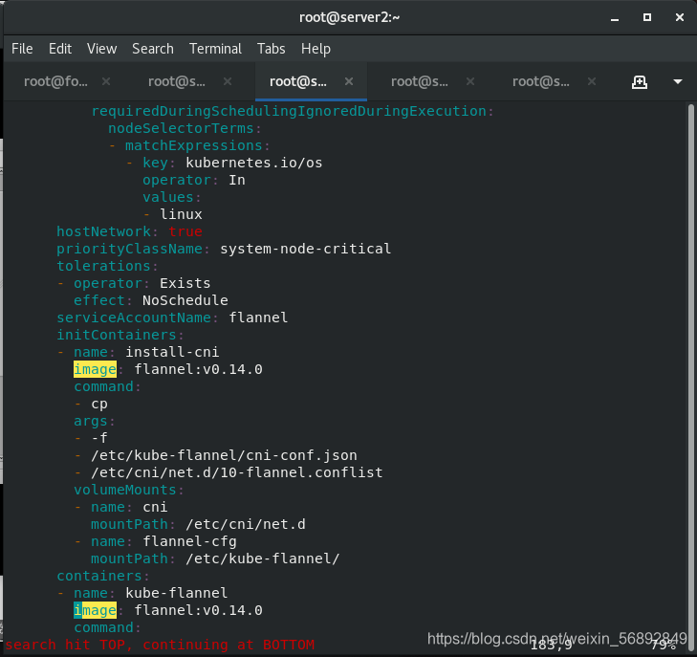Click the window title root@server2:~
Viewport: 697px width, 657px height.
[349, 17]
